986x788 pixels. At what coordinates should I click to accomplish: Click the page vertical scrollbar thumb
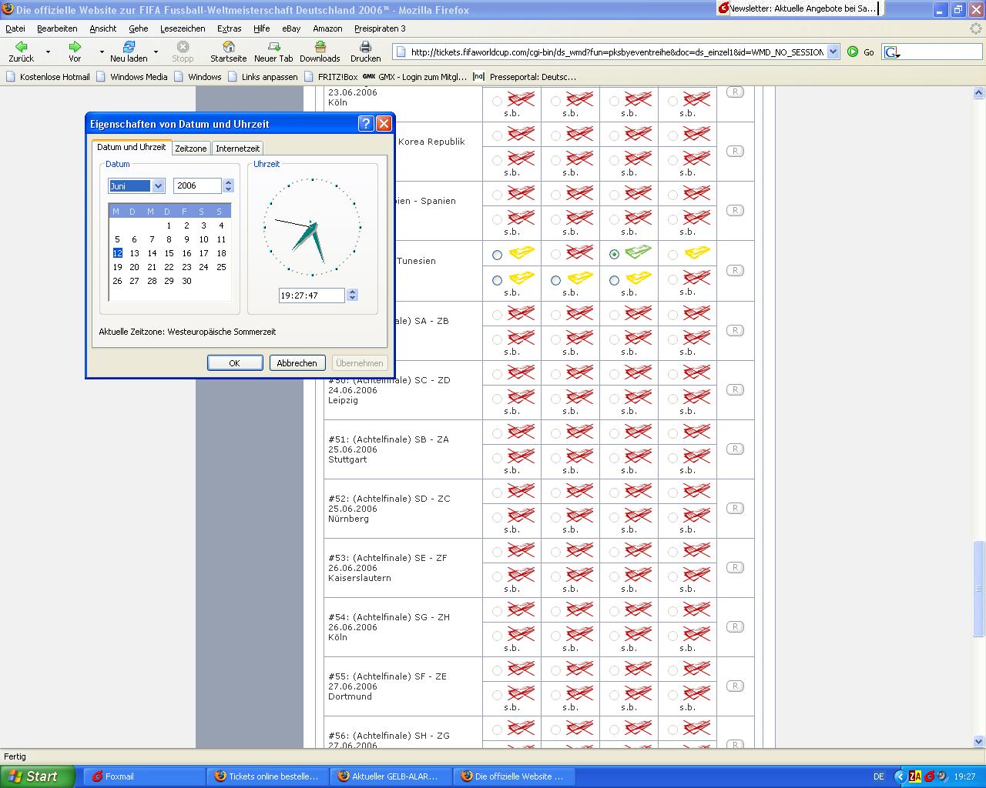(x=979, y=589)
